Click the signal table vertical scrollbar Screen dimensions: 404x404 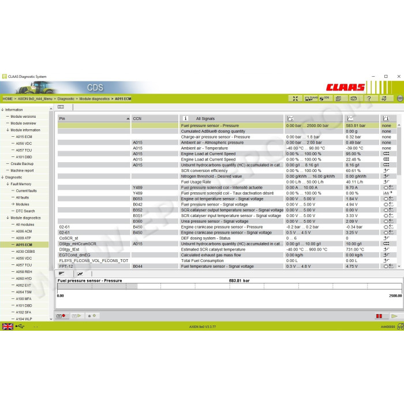(x=399, y=151)
